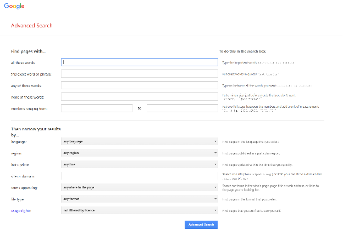Select the 'file type:' label
The image size is (343, 236).
pyautogui.click(x=18, y=199)
